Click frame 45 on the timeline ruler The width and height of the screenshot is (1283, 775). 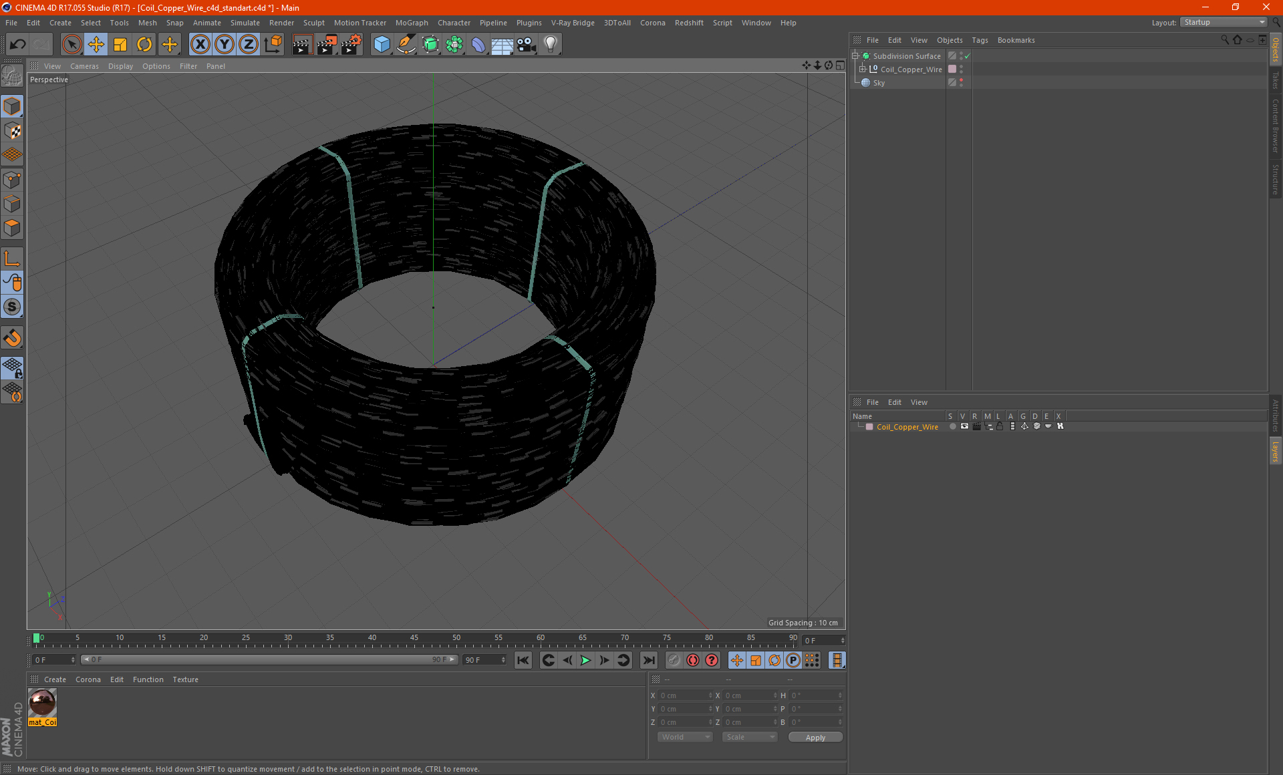(414, 639)
